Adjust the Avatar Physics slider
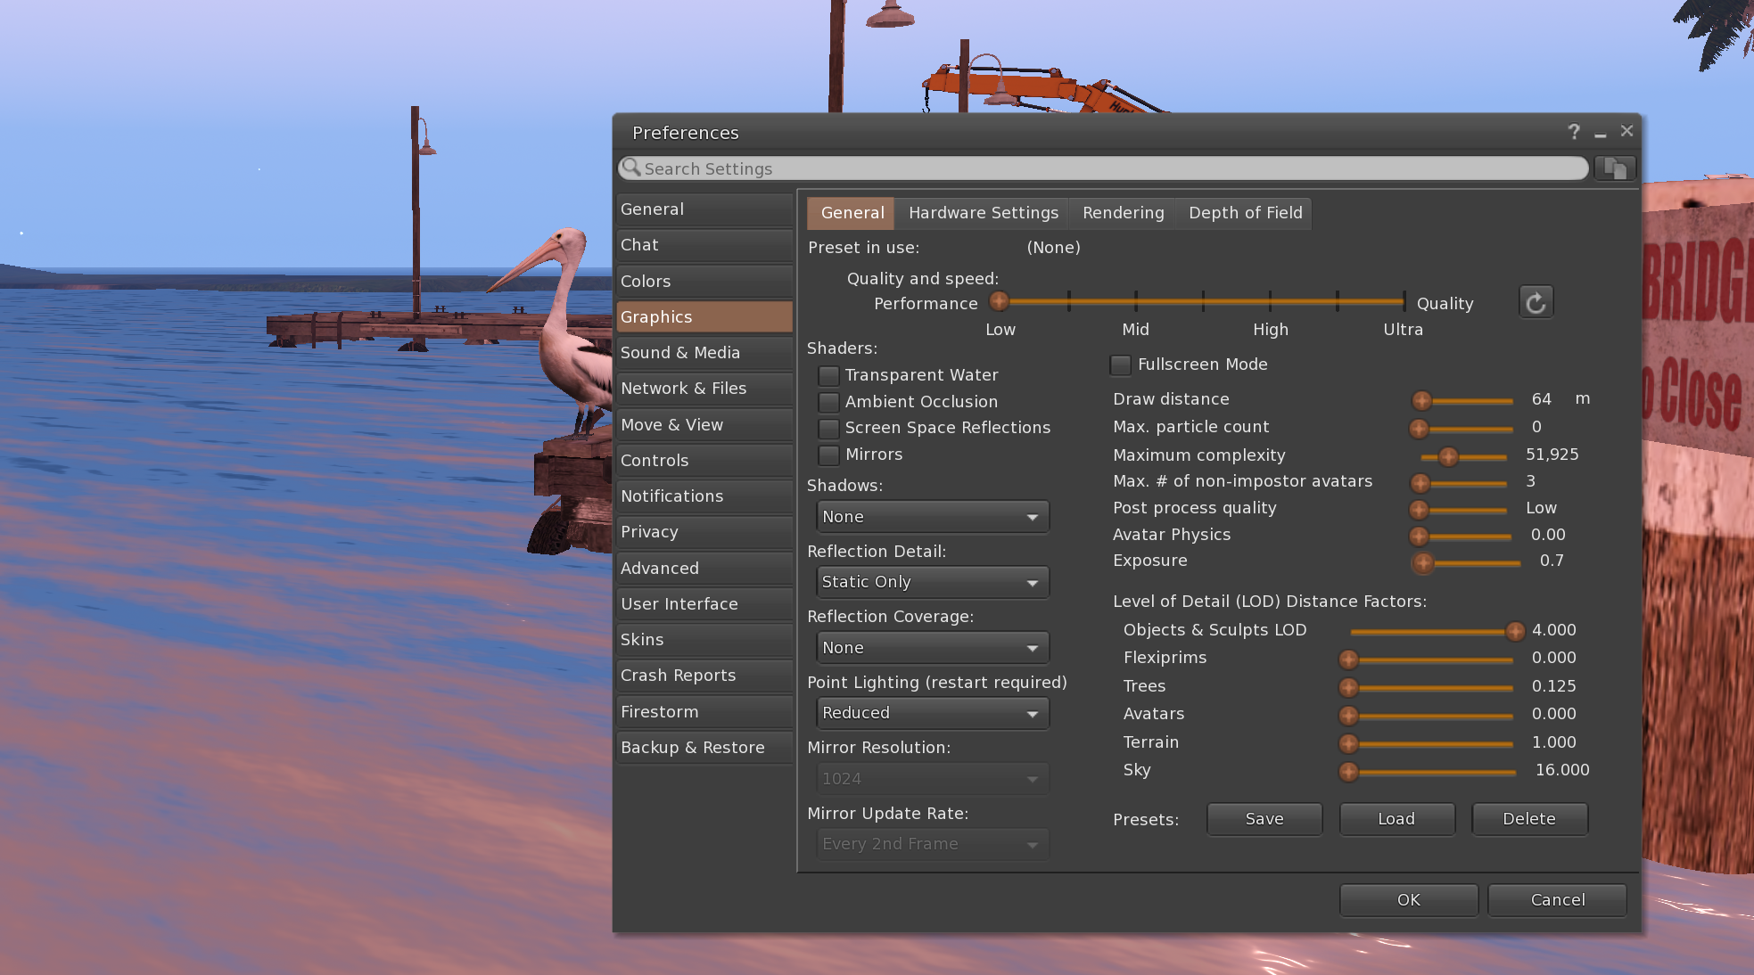This screenshot has height=975, width=1754. pyautogui.click(x=1461, y=537)
